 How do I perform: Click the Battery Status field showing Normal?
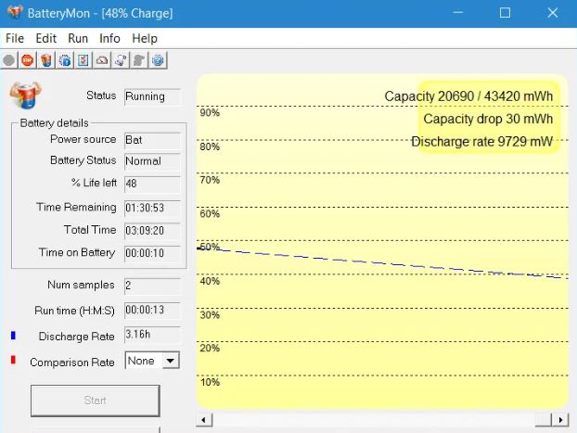pyautogui.click(x=152, y=161)
